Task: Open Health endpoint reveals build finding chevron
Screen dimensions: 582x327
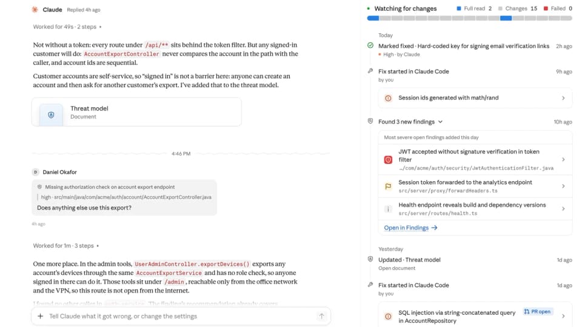Action: 563,209
